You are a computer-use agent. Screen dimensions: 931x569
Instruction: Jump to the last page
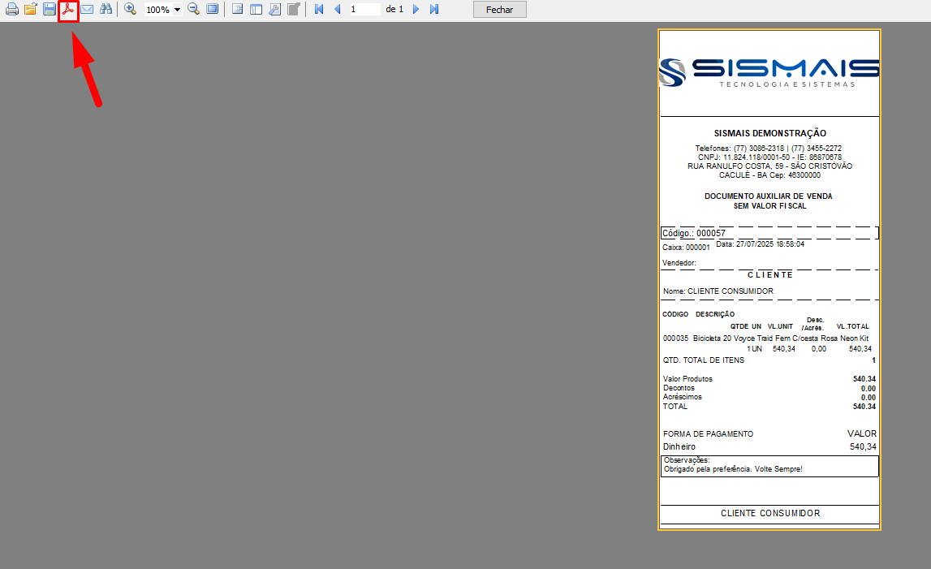pyautogui.click(x=434, y=10)
